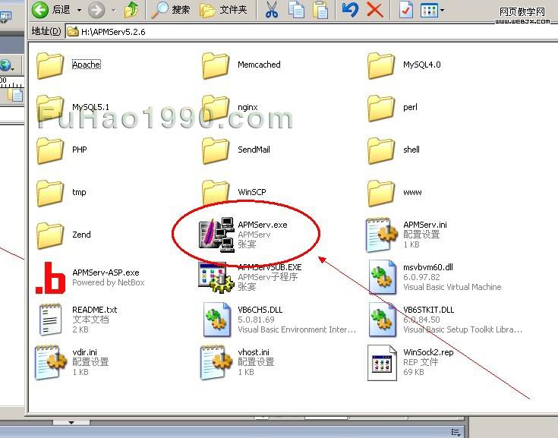Select the VB6STKIT.DLL file icon
The width and height of the screenshot is (558, 438).
pyautogui.click(x=383, y=320)
